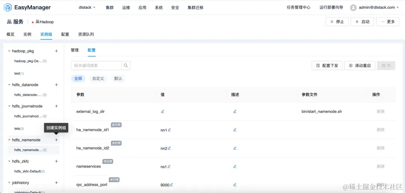Open the 应用 menu
This screenshot has width=405, height=193.
point(142,7)
